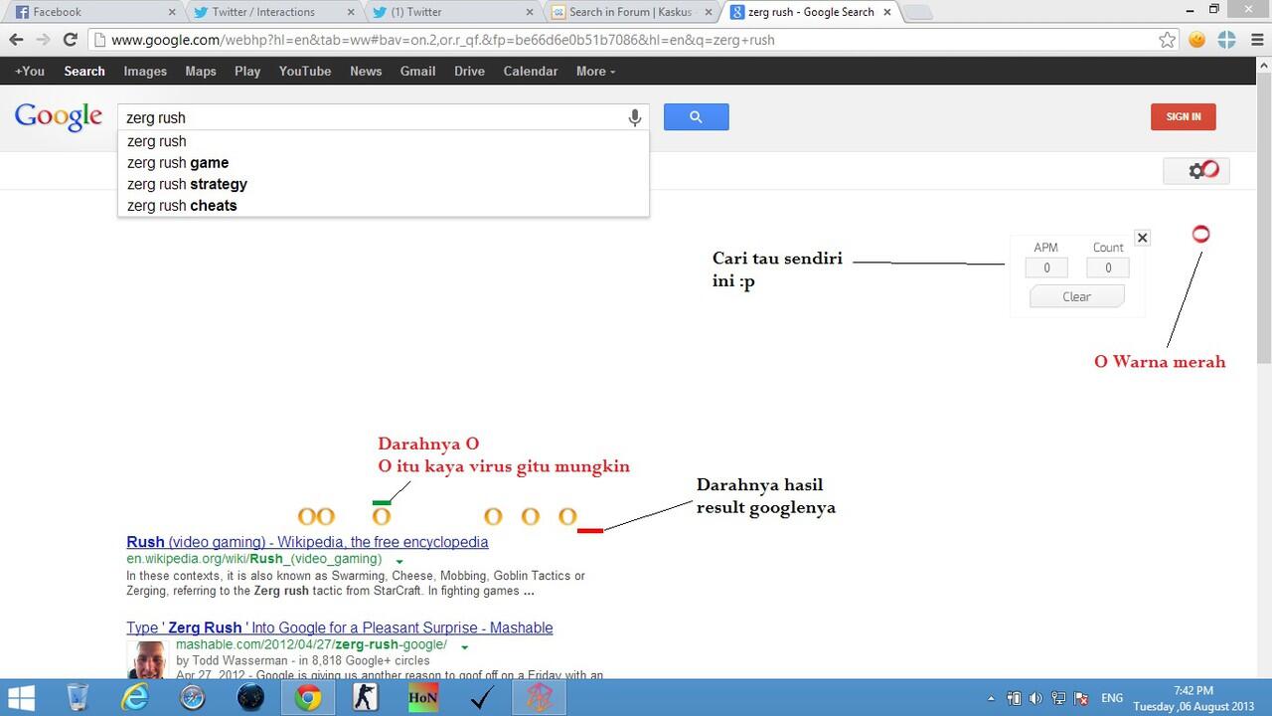Expand Wikipedia result green dropdown arrow
The height and width of the screenshot is (716, 1272).
398,560
